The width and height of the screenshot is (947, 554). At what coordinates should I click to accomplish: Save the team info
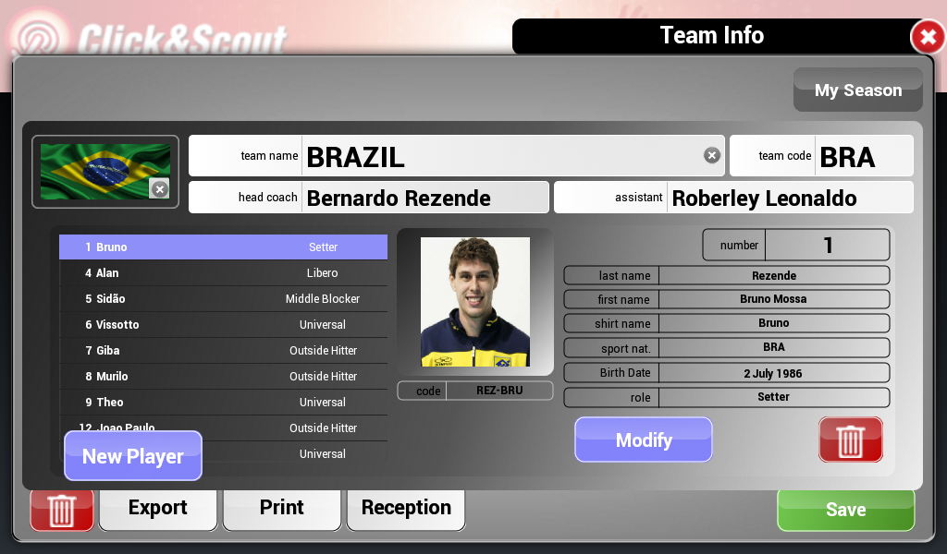pos(845,510)
